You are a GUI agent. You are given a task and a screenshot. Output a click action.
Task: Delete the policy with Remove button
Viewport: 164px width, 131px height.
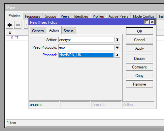pos(140,84)
